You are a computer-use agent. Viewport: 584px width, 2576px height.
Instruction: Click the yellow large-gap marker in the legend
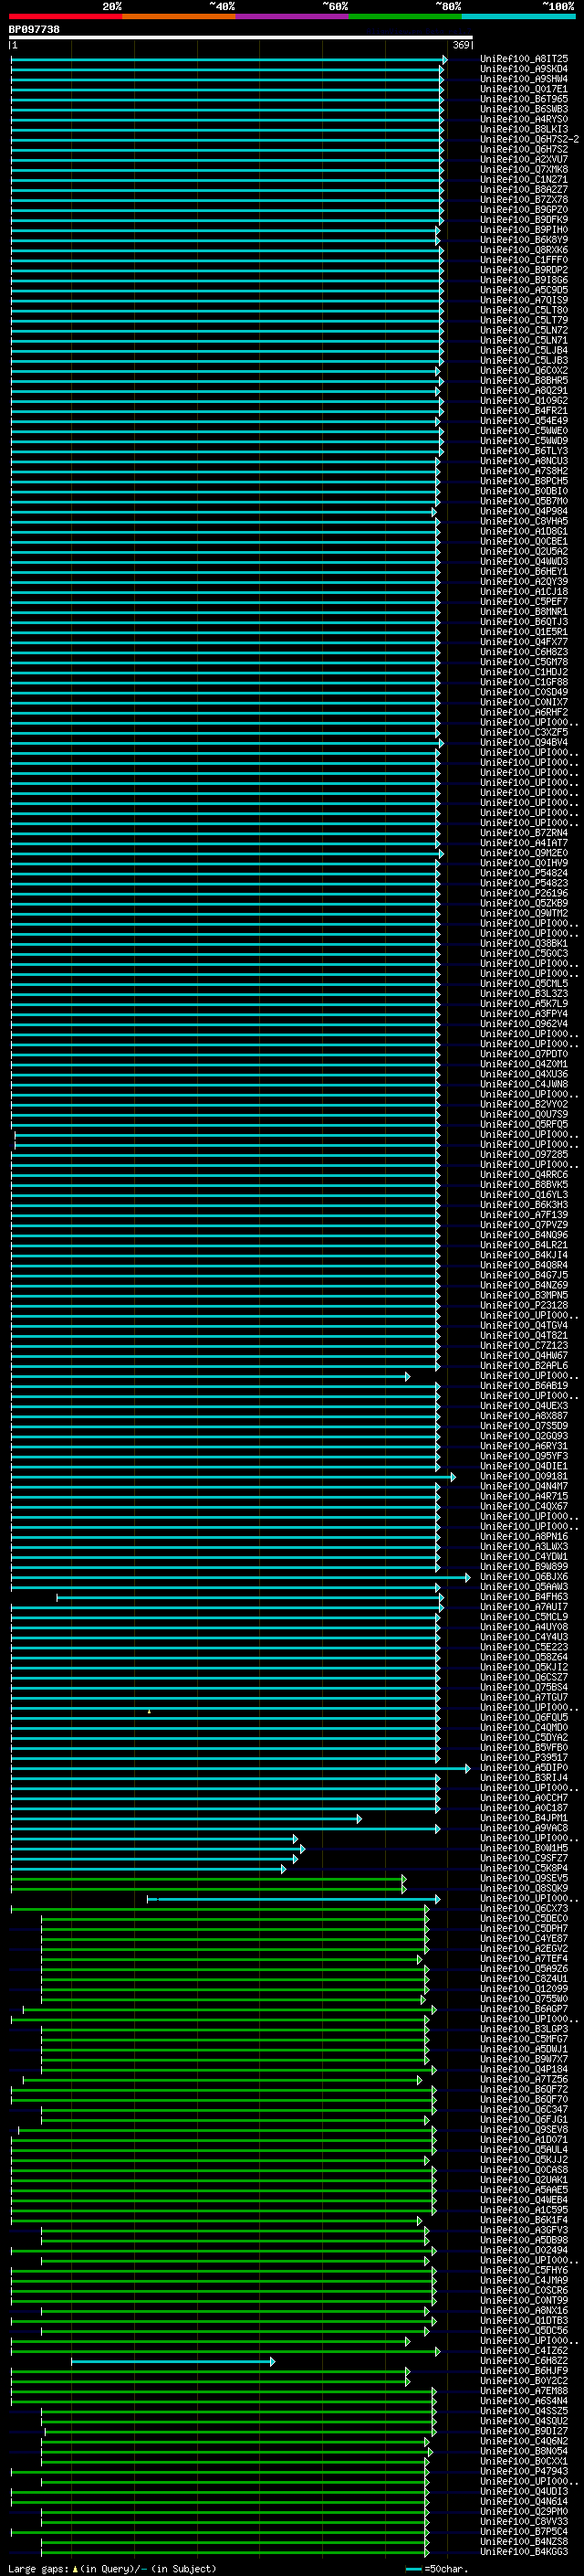76,2568
